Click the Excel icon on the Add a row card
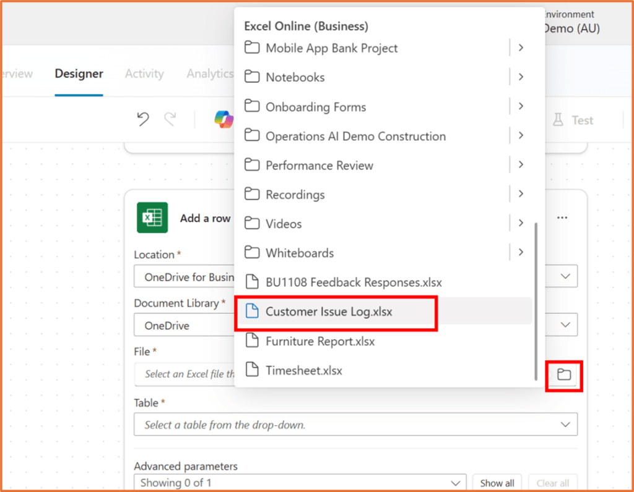The image size is (634, 492). click(x=152, y=218)
